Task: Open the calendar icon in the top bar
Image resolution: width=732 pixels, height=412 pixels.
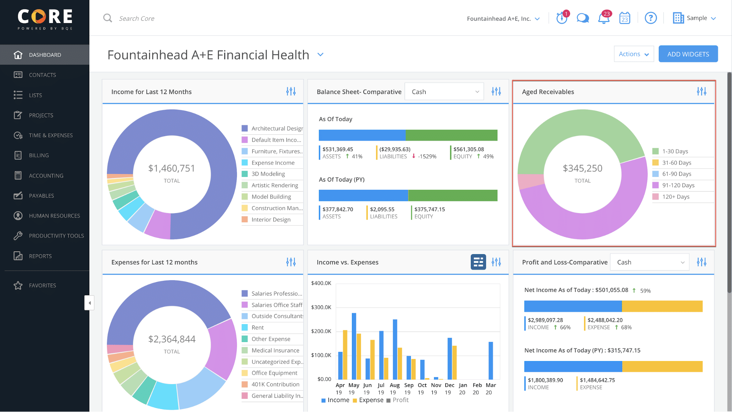Action: (x=624, y=18)
